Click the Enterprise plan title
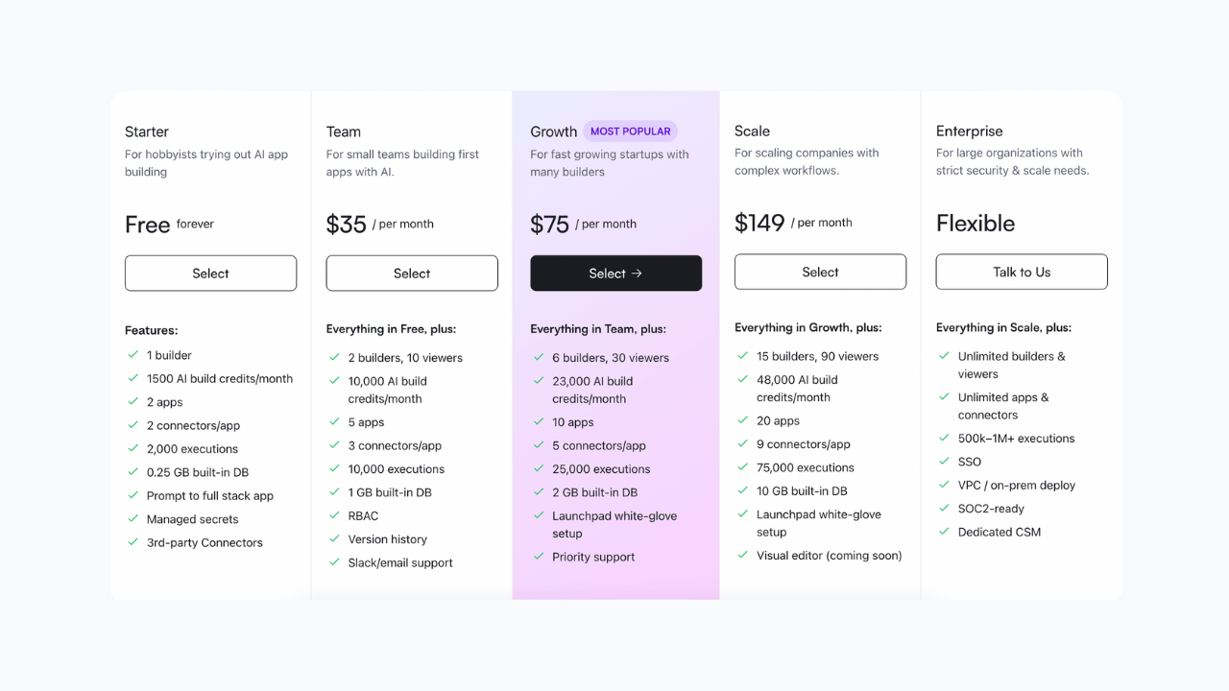This screenshot has height=691, width=1229. 969,131
